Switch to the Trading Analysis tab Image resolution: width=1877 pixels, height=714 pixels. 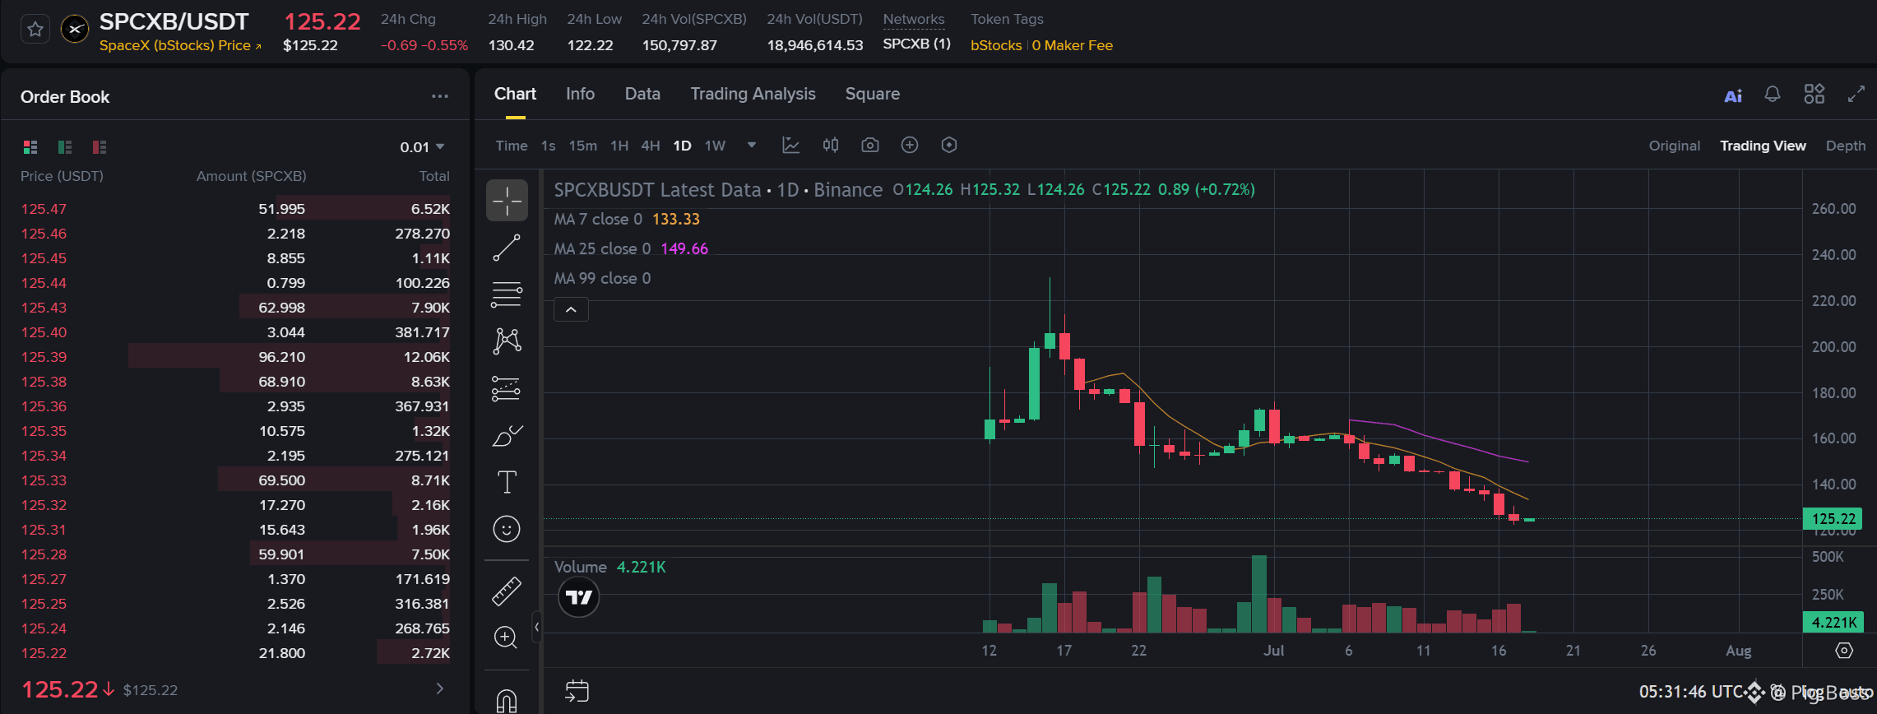coord(753,94)
